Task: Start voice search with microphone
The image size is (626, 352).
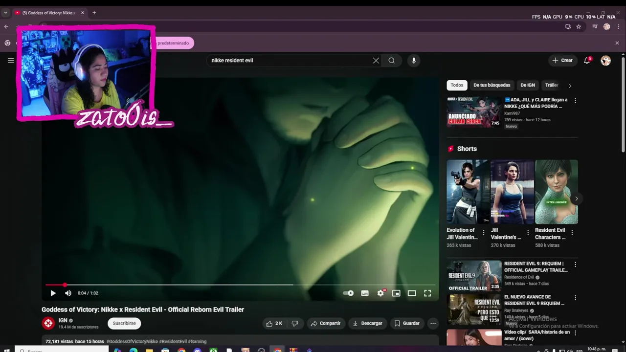Action: coord(414,61)
